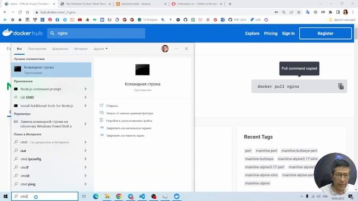The height and width of the screenshot is (201, 358).
Task: Open the YouTube bookmark icon
Action: coord(79,20)
